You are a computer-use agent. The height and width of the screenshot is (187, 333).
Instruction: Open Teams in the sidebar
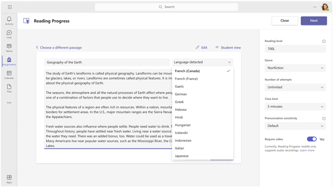9,48
